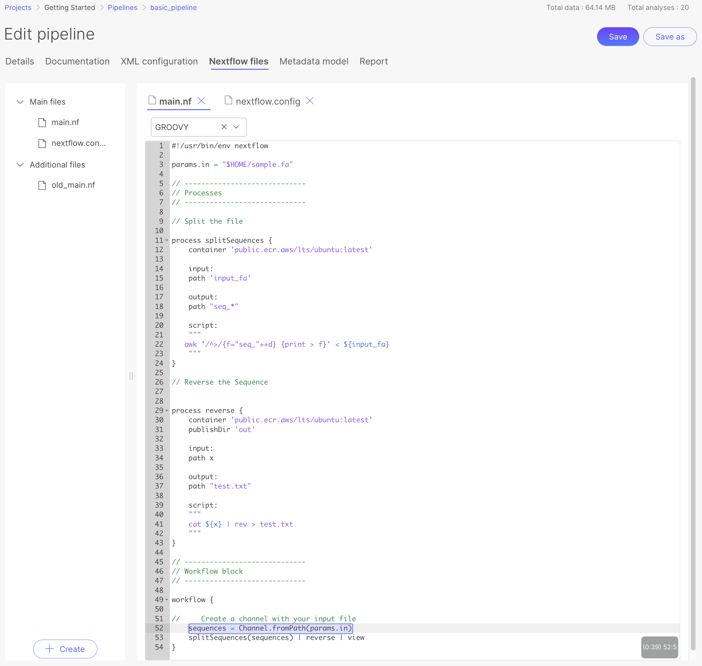Fold the splitSequences process at line 11

pos(167,240)
